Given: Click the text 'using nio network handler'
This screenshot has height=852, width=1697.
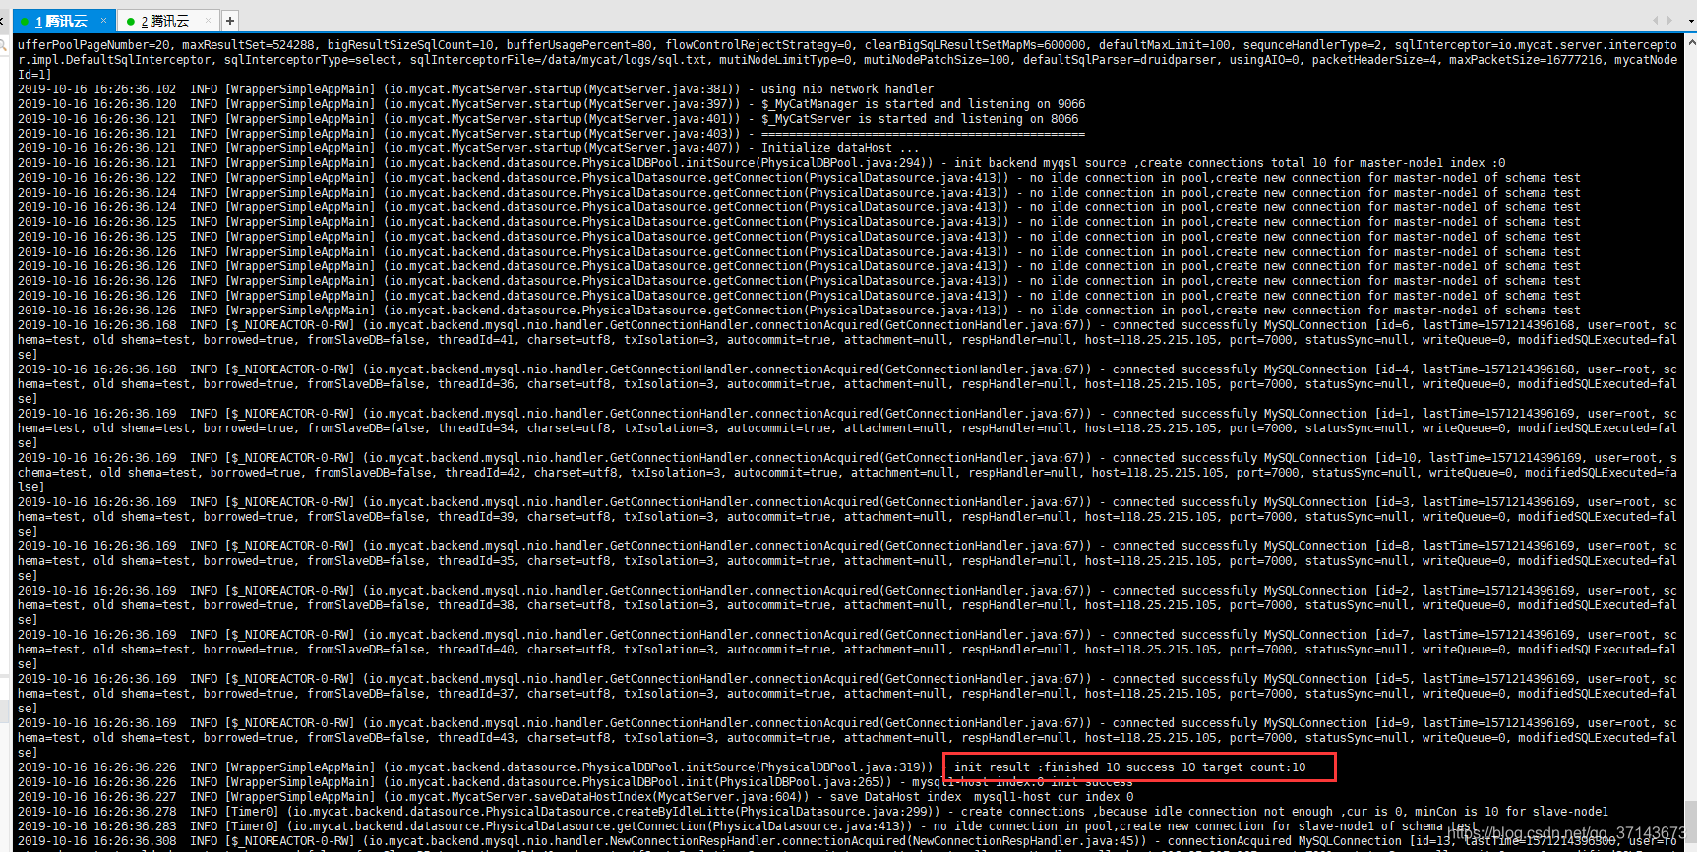Looking at the screenshot, I should click(x=847, y=89).
